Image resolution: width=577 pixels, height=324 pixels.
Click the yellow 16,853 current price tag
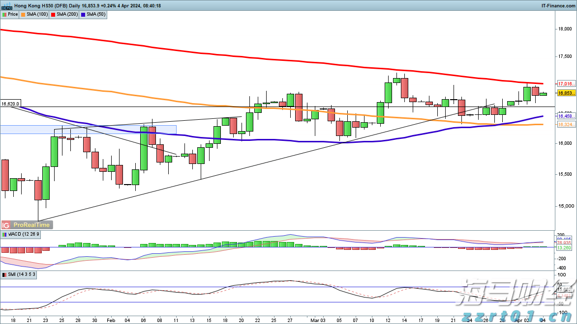point(564,93)
